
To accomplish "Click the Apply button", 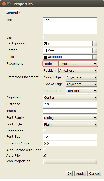I will point(80,173).
